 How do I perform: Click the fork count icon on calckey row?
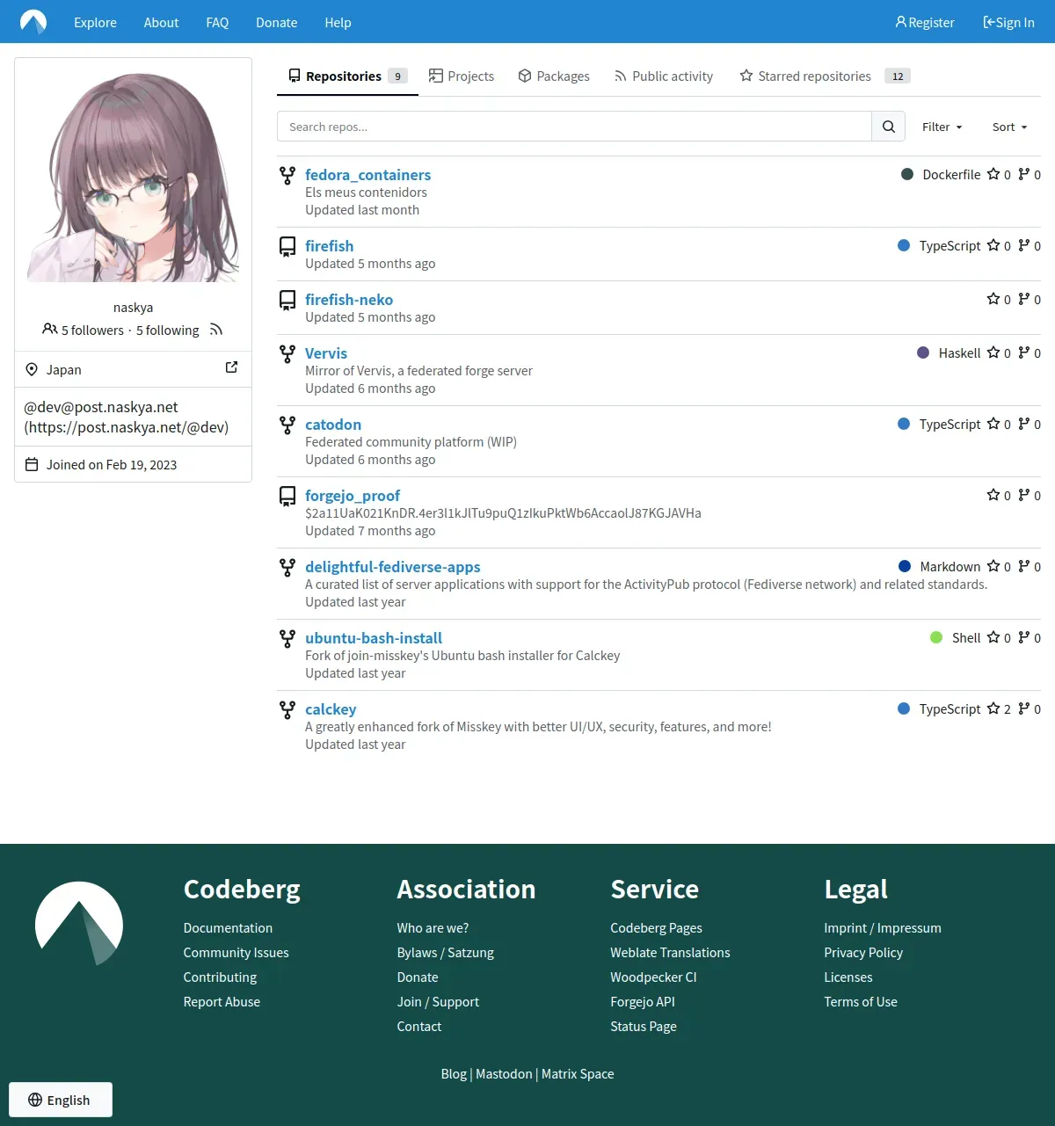[x=1024, y=708]
